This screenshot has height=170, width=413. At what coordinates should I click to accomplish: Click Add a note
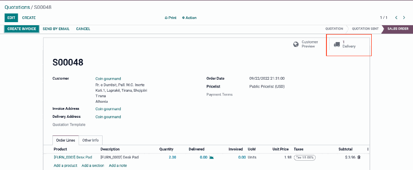[118, 166]
